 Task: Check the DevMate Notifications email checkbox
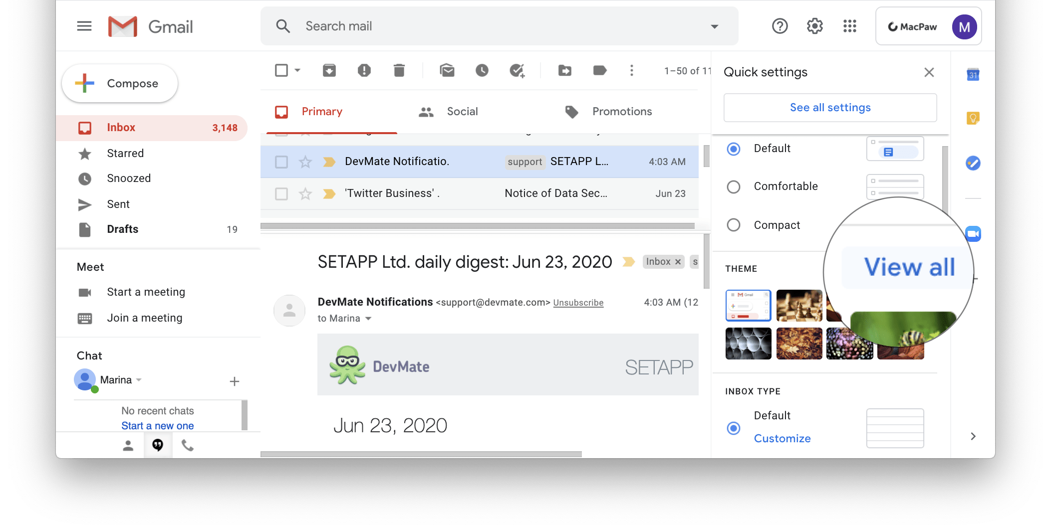281,162
